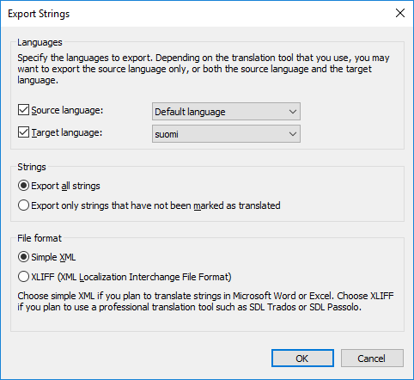Uncheck the Target language checkbox

[23, 132]
